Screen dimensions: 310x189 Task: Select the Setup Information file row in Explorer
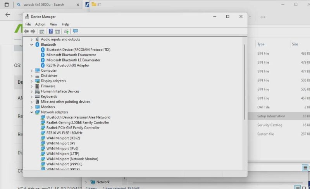coord(279,116)
